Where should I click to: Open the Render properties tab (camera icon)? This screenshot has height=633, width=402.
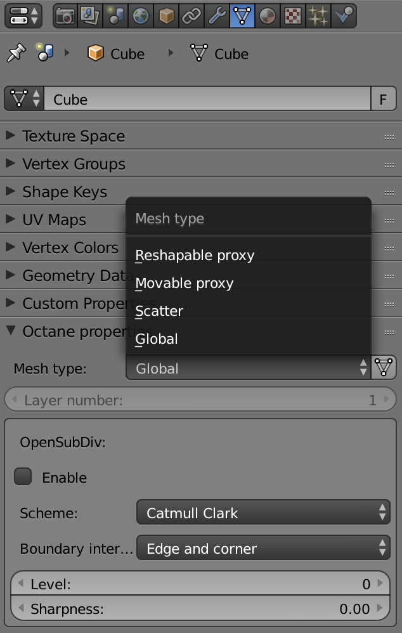pyautogui.click(x=65, y=16)
